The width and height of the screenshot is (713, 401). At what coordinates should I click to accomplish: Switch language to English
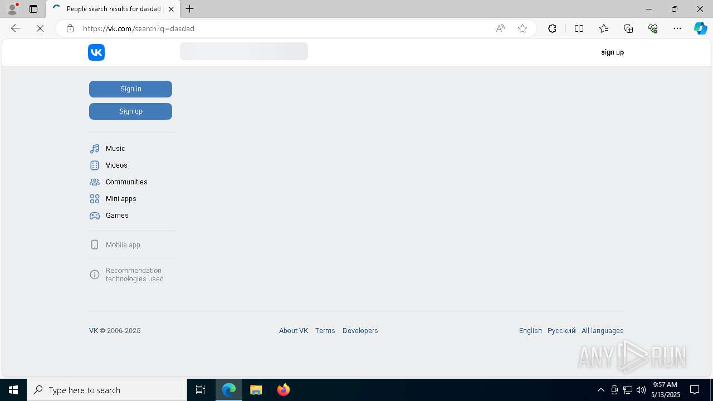[x=530, y=331]
